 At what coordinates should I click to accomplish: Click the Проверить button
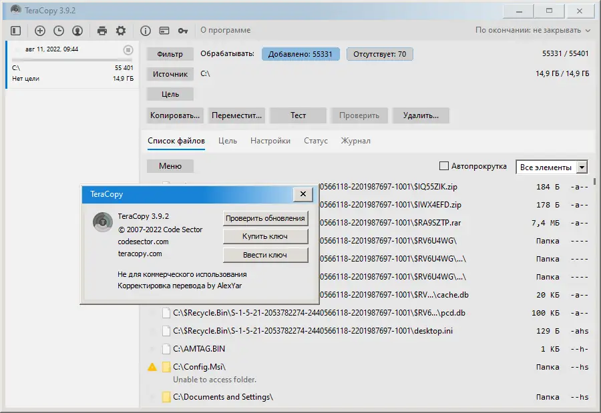359,115
